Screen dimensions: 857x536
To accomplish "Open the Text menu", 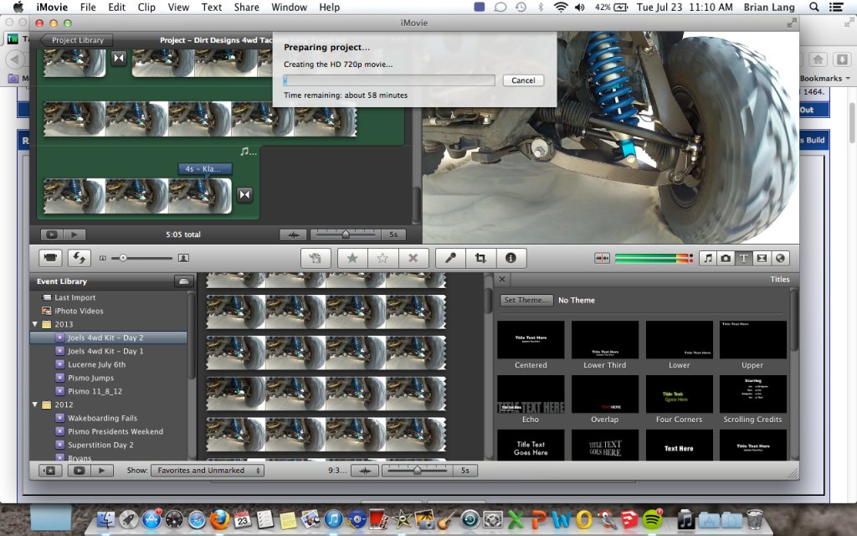I will pos(212,7).
